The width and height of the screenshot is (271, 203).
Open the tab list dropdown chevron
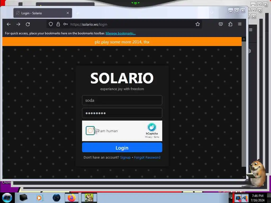click(x=212, y=13)
